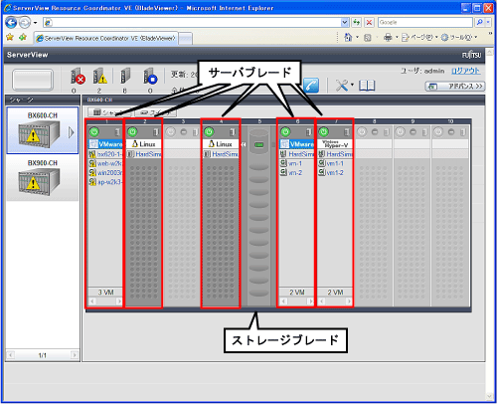This screenshot has height=404, width=497.
Task: Click greyed power button of slot 8
Action: tap(362, 132)
